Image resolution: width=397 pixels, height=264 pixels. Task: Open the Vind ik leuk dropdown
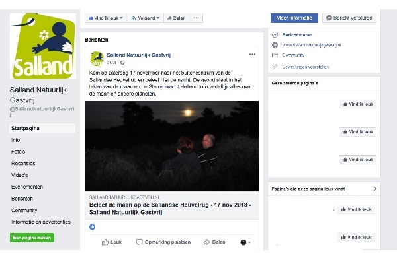point(106,18)
